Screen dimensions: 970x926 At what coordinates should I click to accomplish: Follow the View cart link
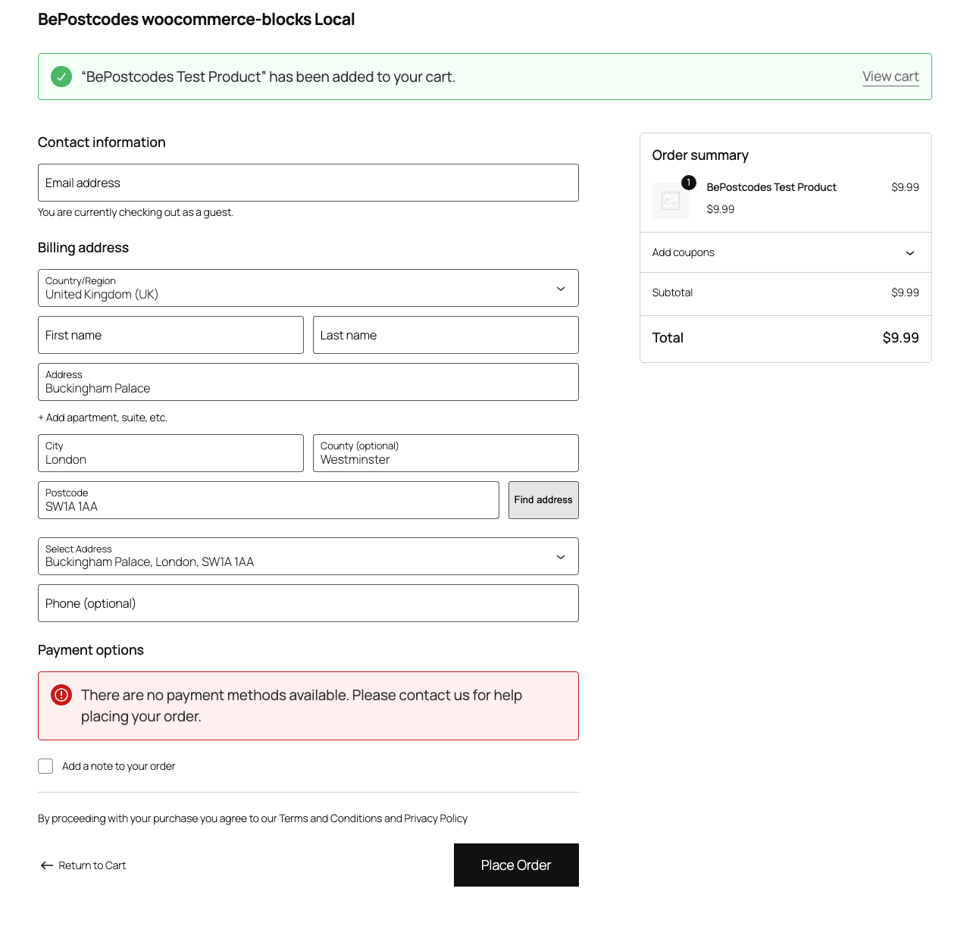[890, 77]
